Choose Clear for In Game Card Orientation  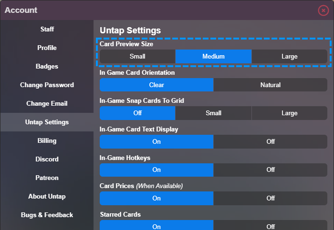click(x=157, y=85)
